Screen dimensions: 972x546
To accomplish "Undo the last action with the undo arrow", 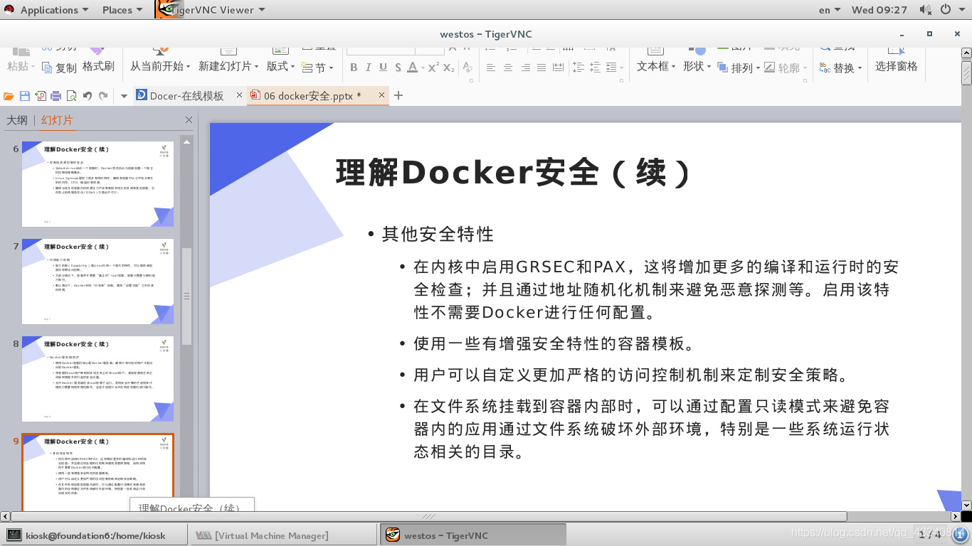I will pos(88,96).
